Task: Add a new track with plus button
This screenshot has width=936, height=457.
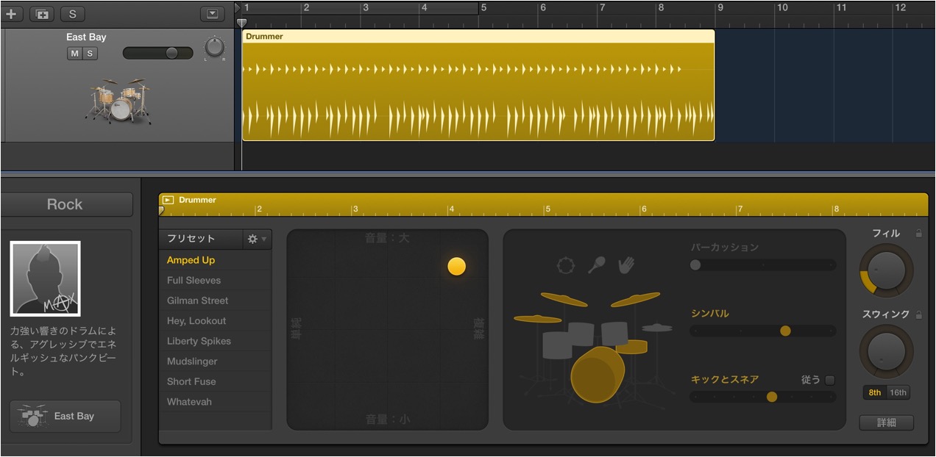Action: point(12,14)
